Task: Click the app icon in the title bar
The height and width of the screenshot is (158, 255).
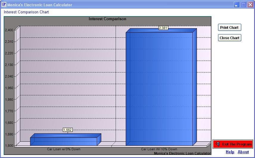Action: click(x=4, y=4)
